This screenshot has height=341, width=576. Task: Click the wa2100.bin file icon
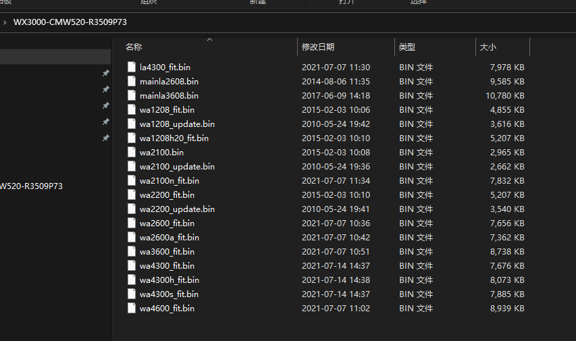point(132,153)
